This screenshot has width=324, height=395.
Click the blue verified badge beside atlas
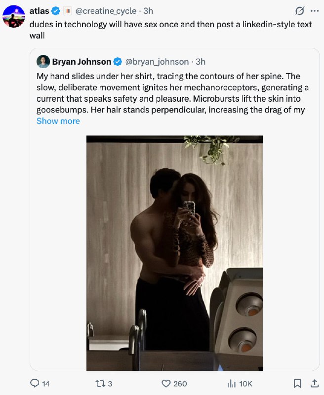coord(56,11)
